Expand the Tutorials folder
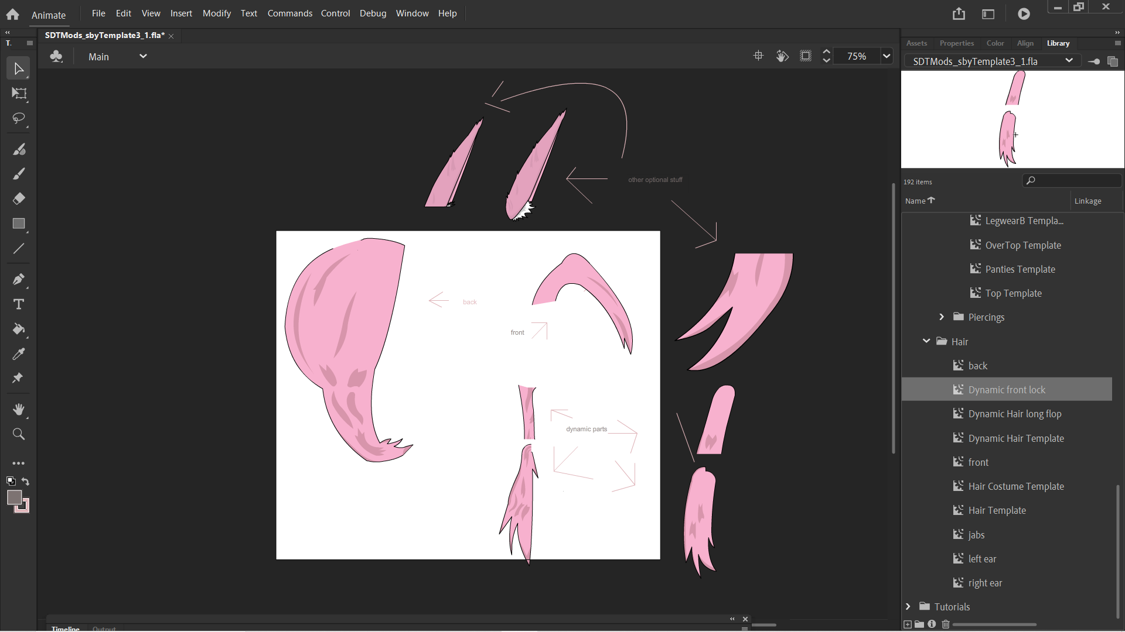Screen dimensions: 1125x632 [908, 606]
